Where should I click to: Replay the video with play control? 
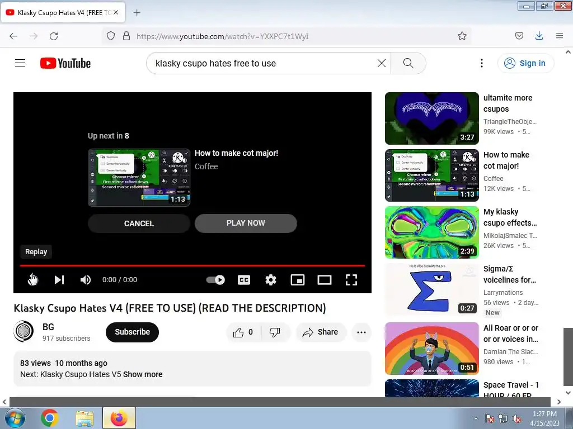tap(33, 280)
